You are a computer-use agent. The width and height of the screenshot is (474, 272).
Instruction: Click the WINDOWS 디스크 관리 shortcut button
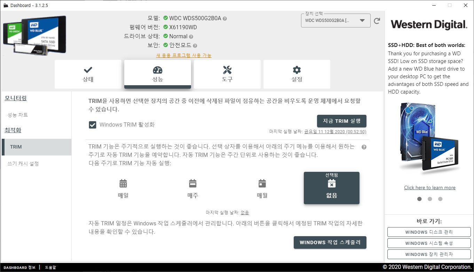coord(429,232)
